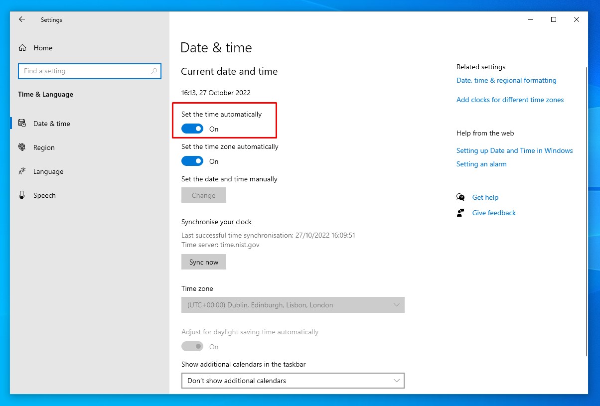This screenshot has width=600, height=406.
Task: Click the Get help chat icon
Action: tap(460, 197)
